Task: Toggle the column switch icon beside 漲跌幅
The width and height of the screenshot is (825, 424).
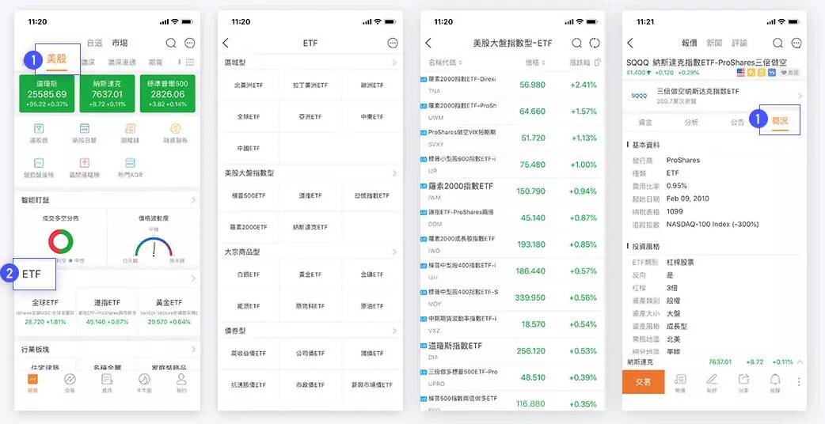Action: (x=598, y=62)
